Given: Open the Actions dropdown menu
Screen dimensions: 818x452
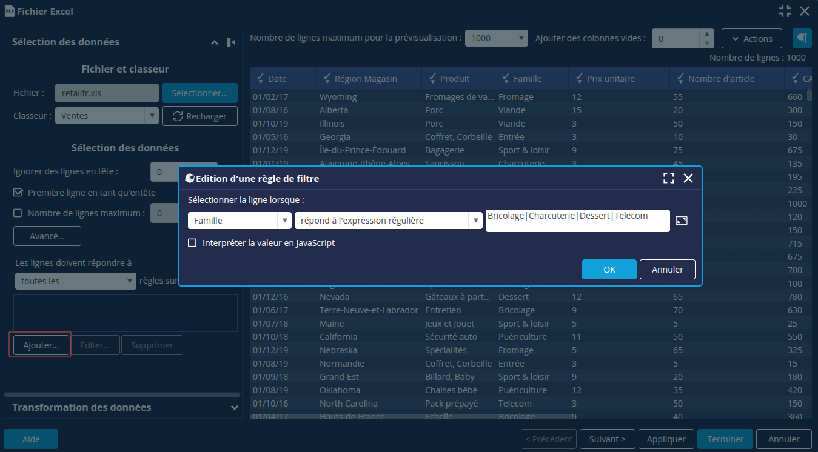Looking at the screenshot, I should click(x=751, y=38).
